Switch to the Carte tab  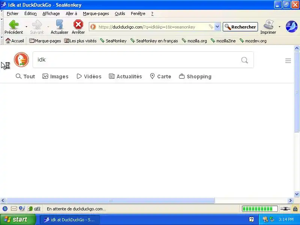tap(160, 76)
